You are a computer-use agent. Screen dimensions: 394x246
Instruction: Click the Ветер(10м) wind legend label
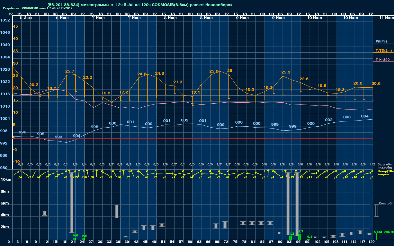point(386,171)
